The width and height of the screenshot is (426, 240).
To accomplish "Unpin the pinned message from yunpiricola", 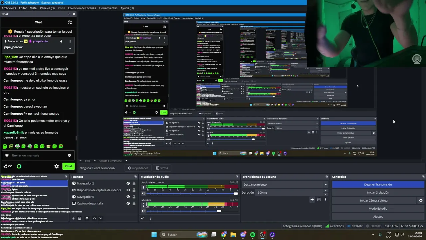I will (x=61, y=41).
